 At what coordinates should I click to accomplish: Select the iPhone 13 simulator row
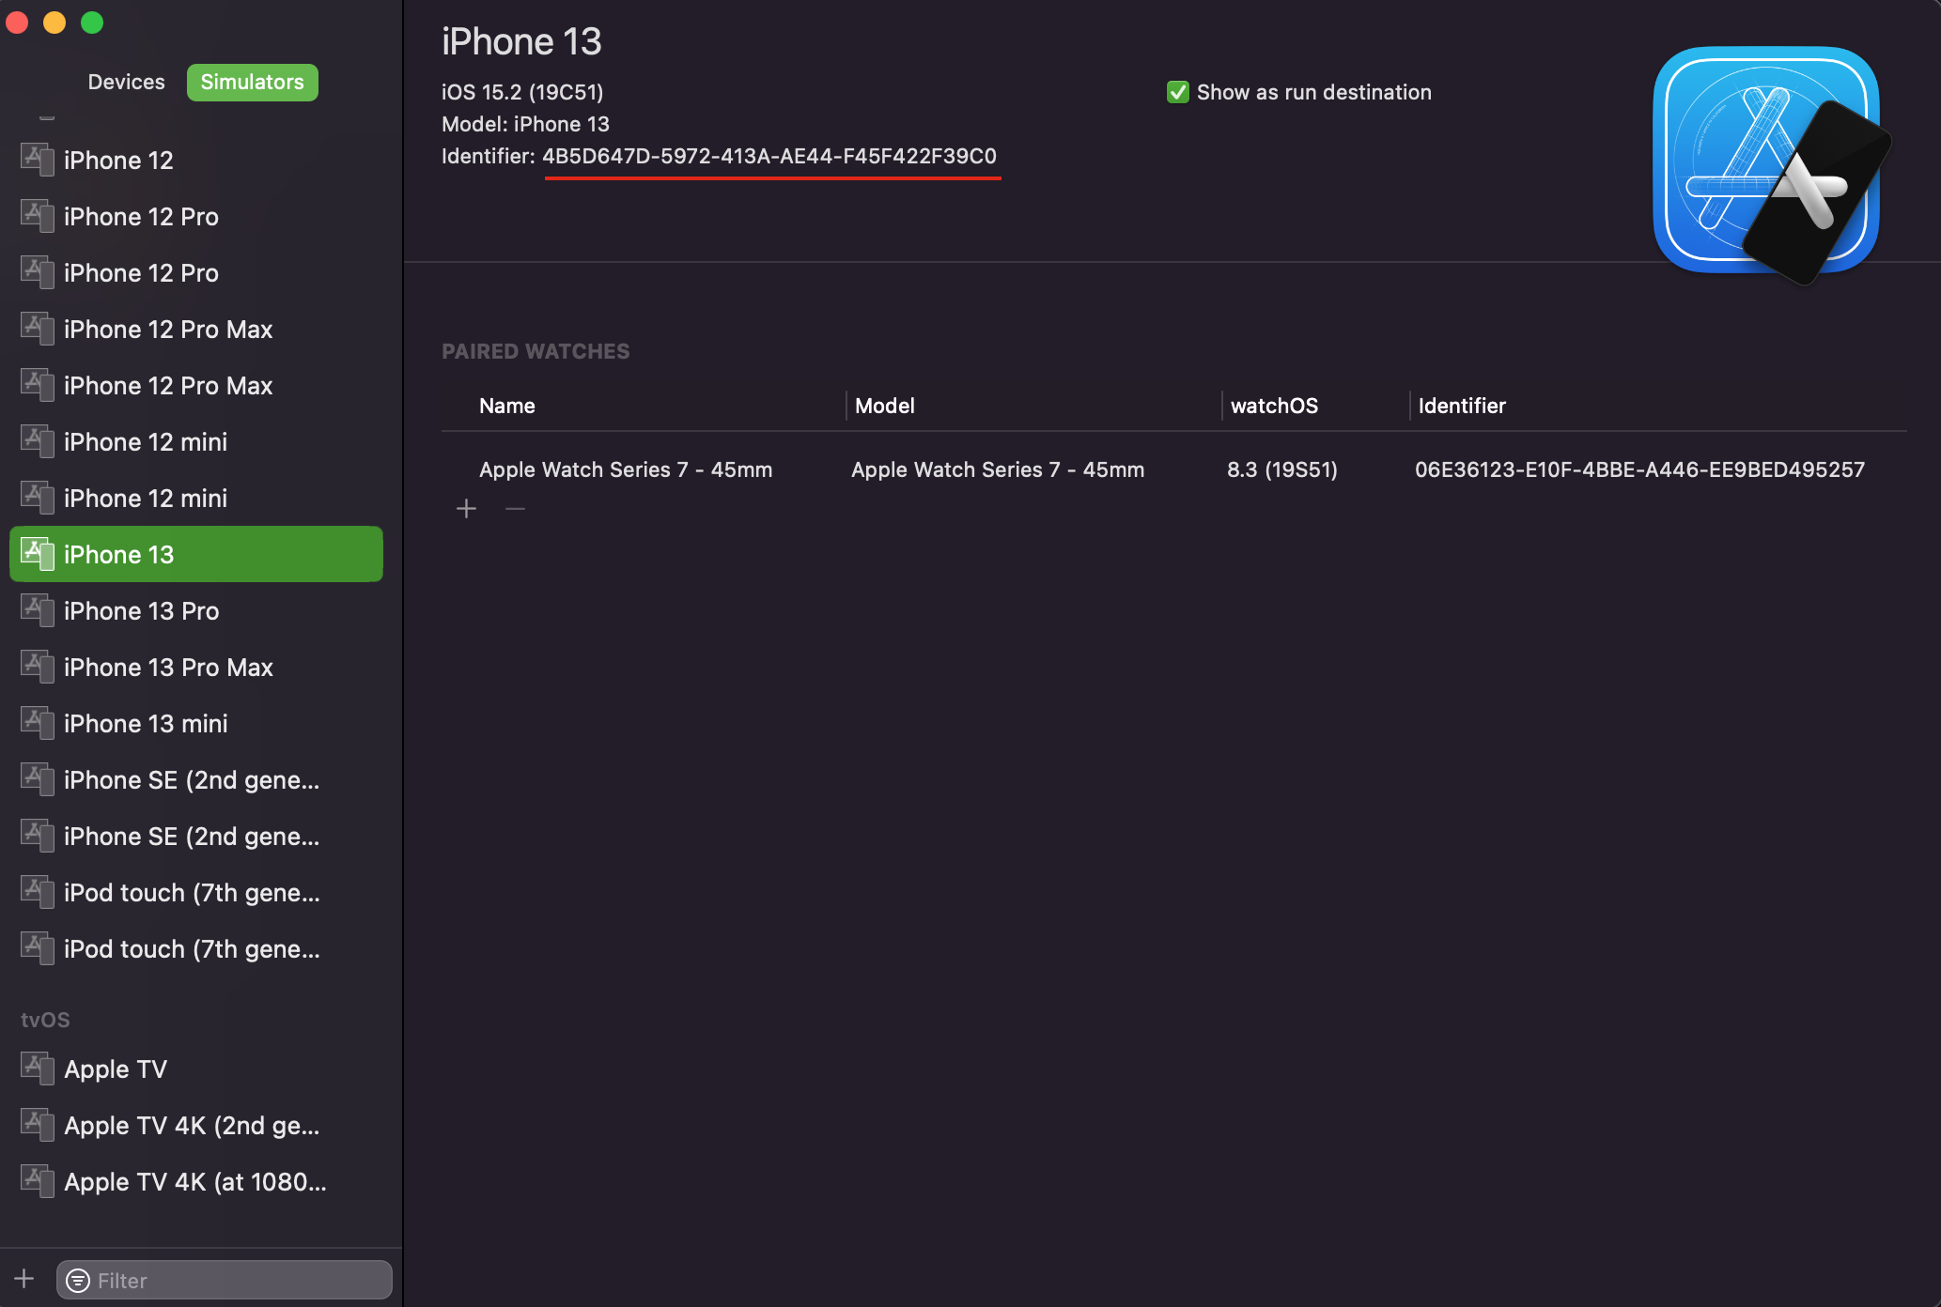click(x=195, y=555)
